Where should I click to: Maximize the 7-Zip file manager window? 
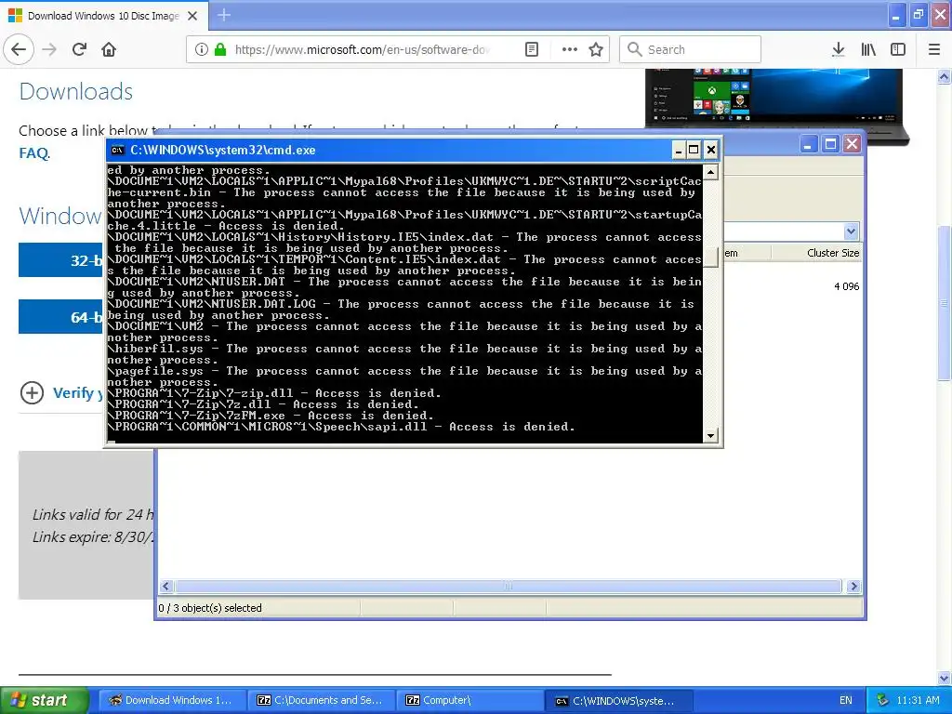click(830, 144)
